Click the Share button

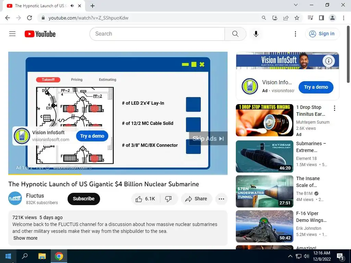click(x=196, y=199)
